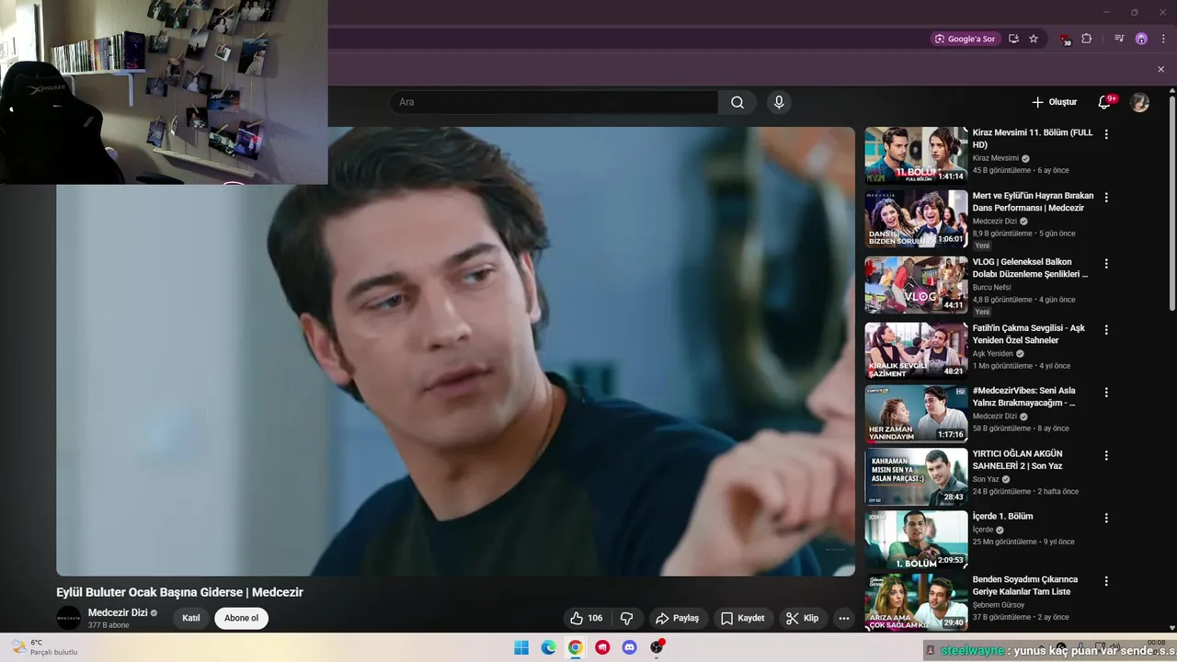Click the Chrome icon in the taskbar

click(575, 647)
